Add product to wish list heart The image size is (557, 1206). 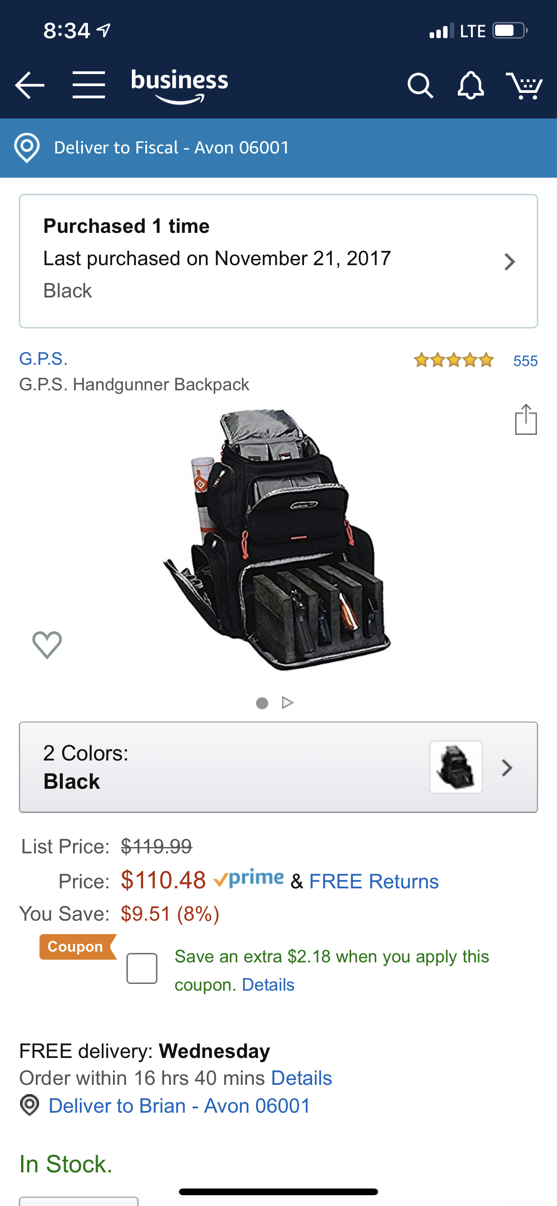point(47,645)
